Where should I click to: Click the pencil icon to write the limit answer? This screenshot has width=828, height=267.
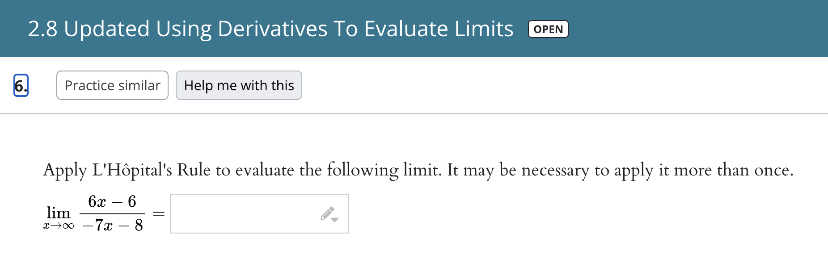327,214
